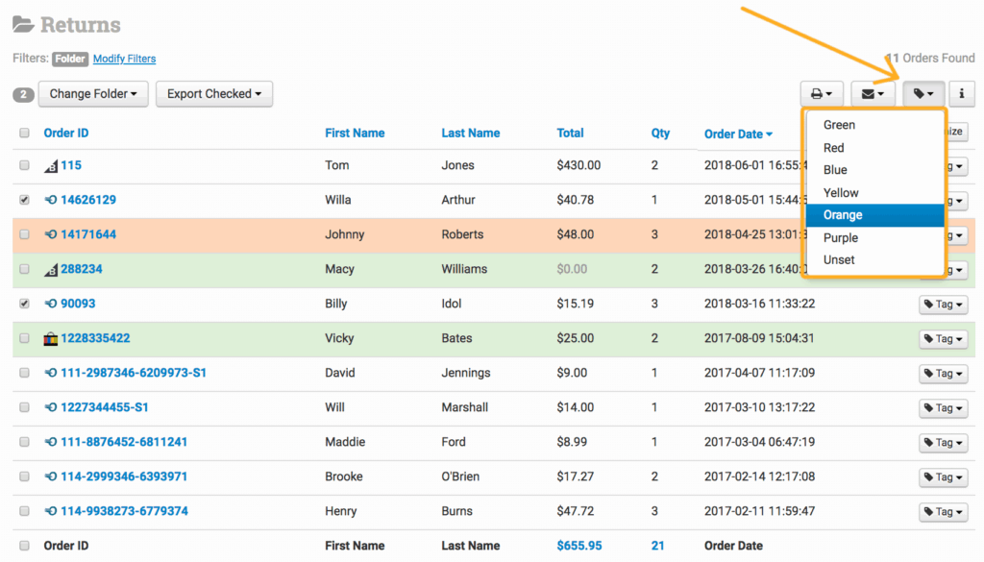Screen dimensions: 984x562
Task: Choose Unset in the tag menu
Action: pyautogui.click(x=839, y=260)
